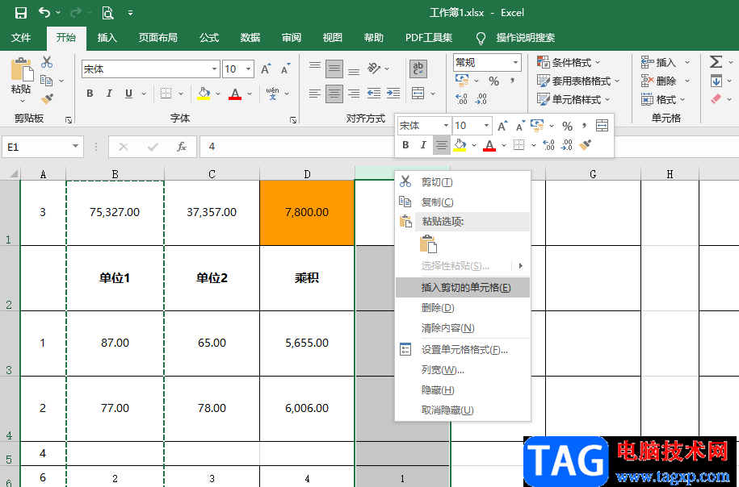Toggle Underline in the ribbon
The width and height of the screenshot is (739, 487).
(x=128, y=94)
